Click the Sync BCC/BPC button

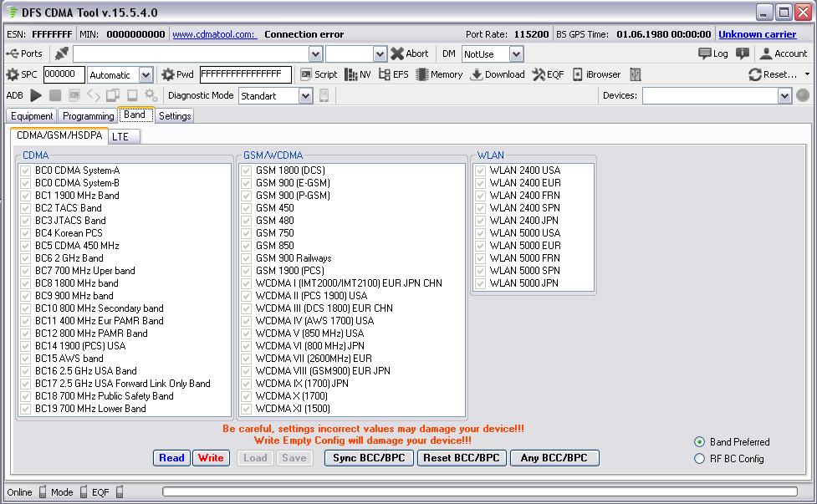point(369,458)
